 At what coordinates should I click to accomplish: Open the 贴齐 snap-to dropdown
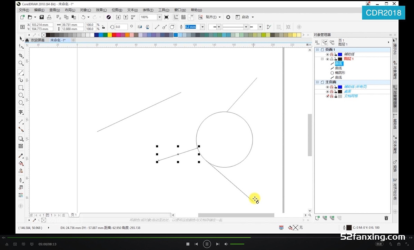coord(213,17)
